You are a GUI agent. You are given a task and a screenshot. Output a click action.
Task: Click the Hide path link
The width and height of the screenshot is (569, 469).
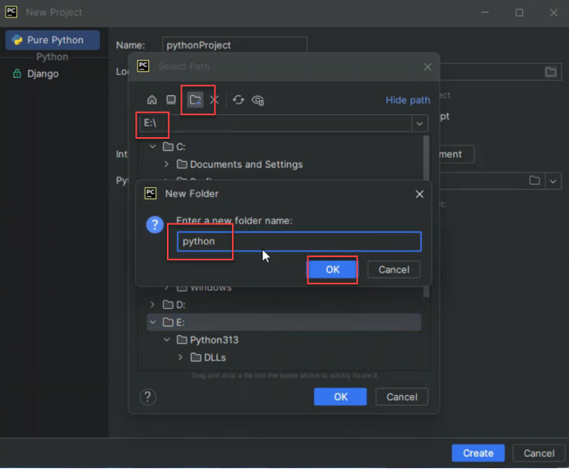pos(408,100)
